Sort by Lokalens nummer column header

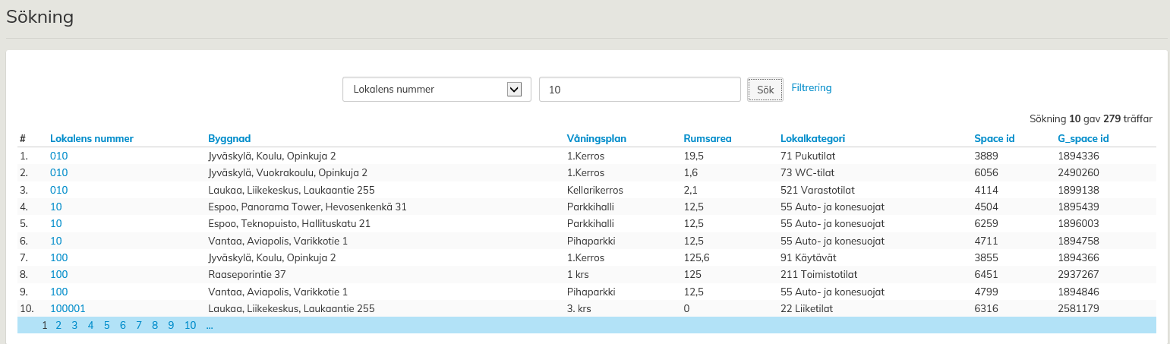coord(92,138)
